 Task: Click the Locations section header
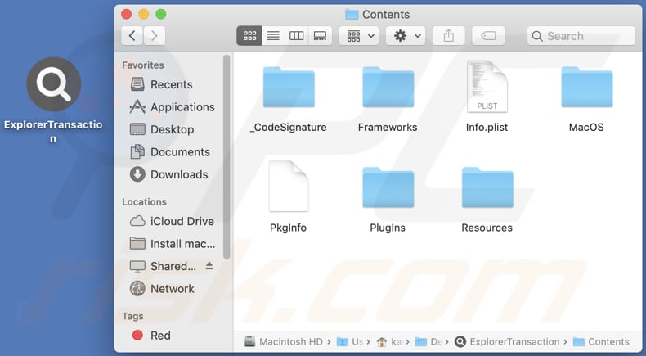tap(144, 201)
